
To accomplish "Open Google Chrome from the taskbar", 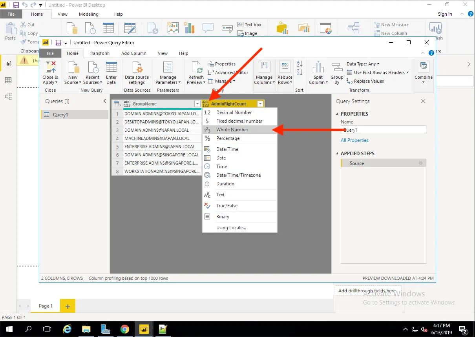I will [x=125, y=329].
